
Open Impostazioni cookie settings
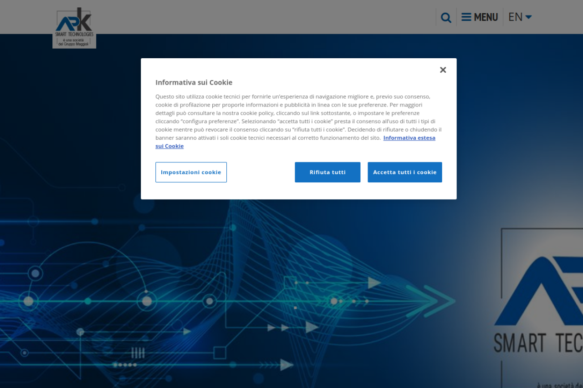tap(191, 172)
